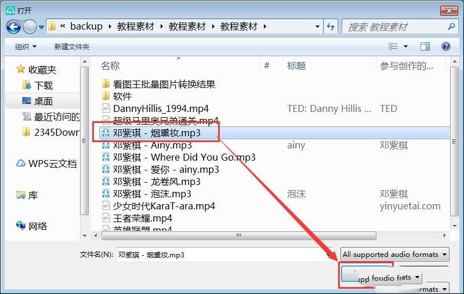This screenshot has height=294, width=464.
Task: Close the 打开 dialog
Action: click(x=449, y=10)
